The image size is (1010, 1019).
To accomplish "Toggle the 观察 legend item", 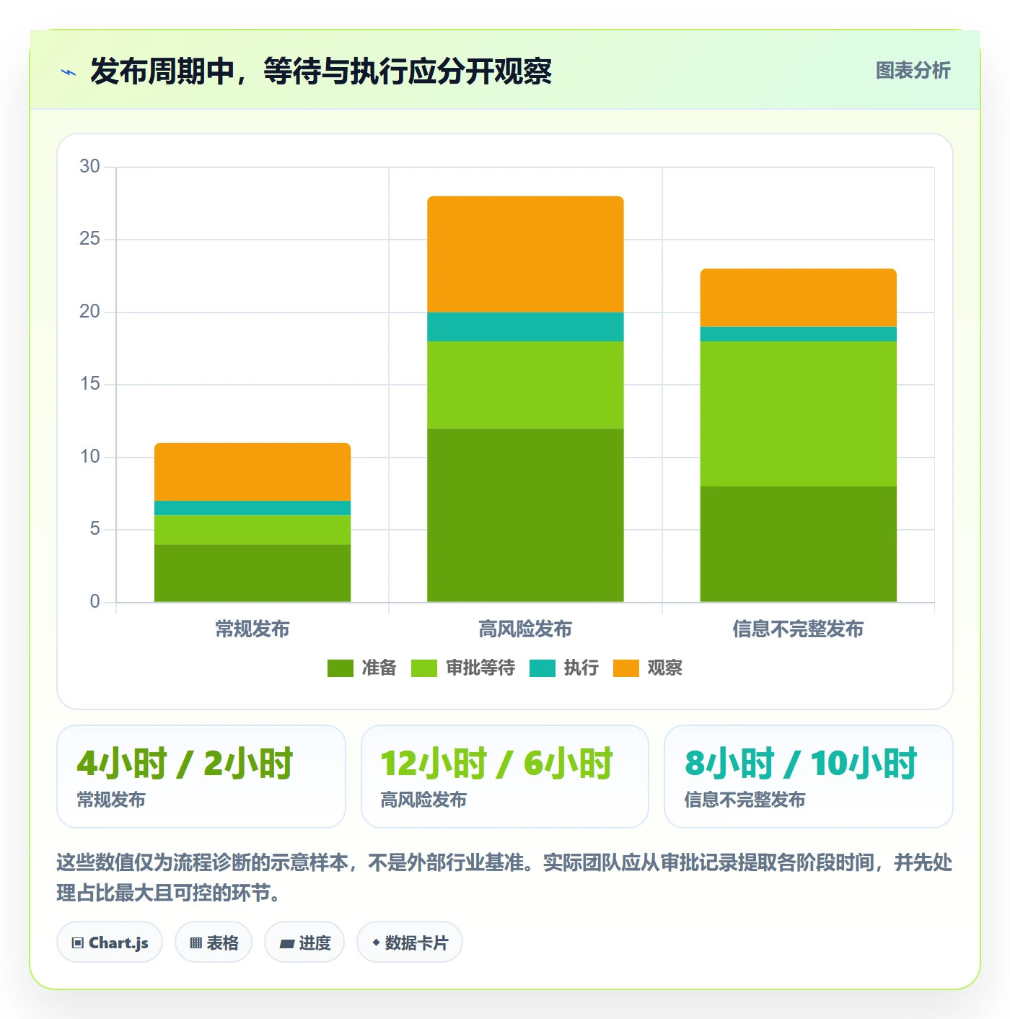I will (x=648, y=668).
